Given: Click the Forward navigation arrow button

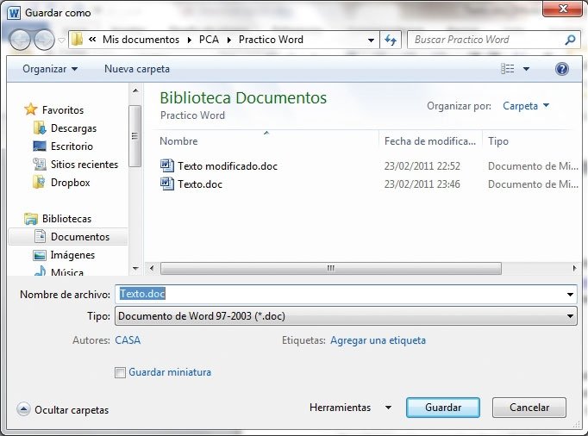Looking at the screenshot, I should click(x=44, y=40).
